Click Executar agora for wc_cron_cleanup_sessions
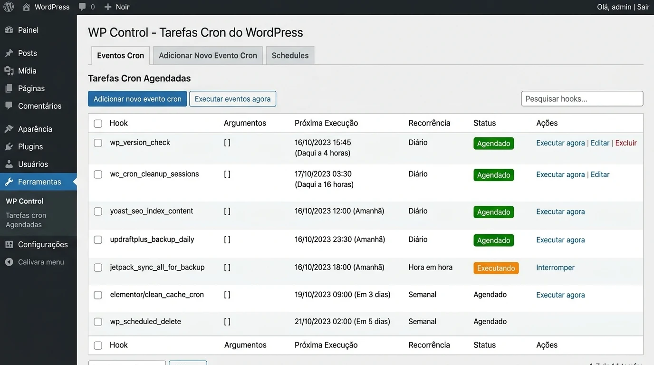 (x=560, y=174)
